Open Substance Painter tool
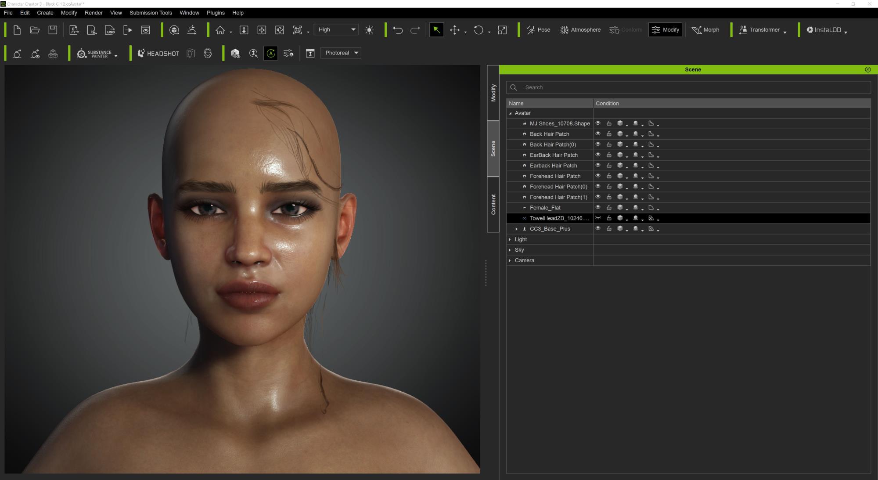The height and width of the screenshot is (480, 878). 94,53
